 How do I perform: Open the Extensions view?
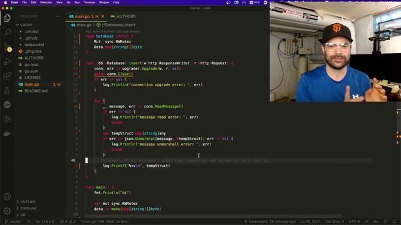click(x=7, y=76)
